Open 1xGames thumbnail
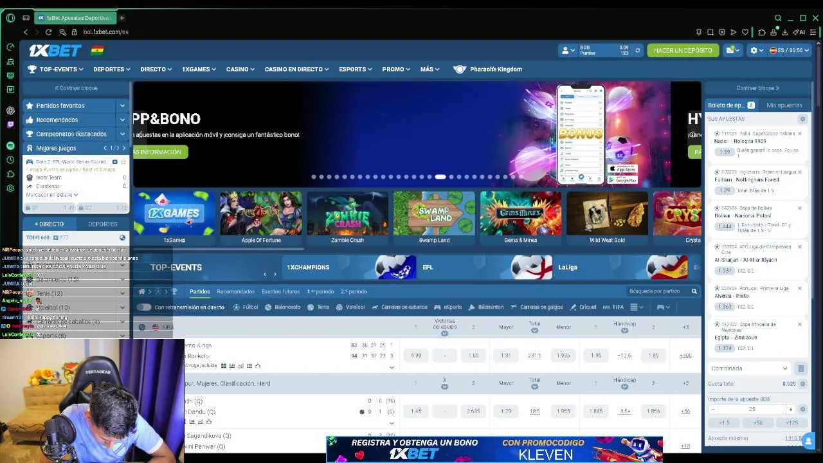823x463 pixels. (174, 217)
